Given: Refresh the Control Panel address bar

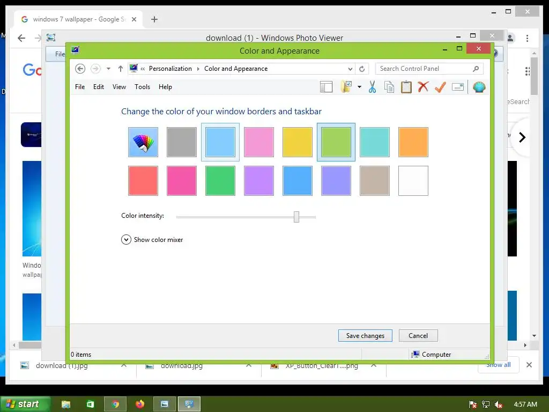Looking at the screenshot, I should pos(362,69).
